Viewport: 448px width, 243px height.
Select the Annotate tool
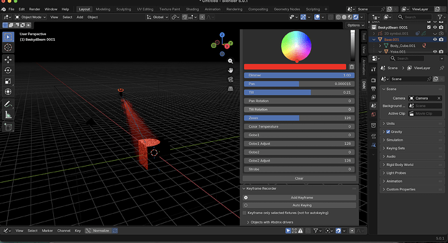8,104
